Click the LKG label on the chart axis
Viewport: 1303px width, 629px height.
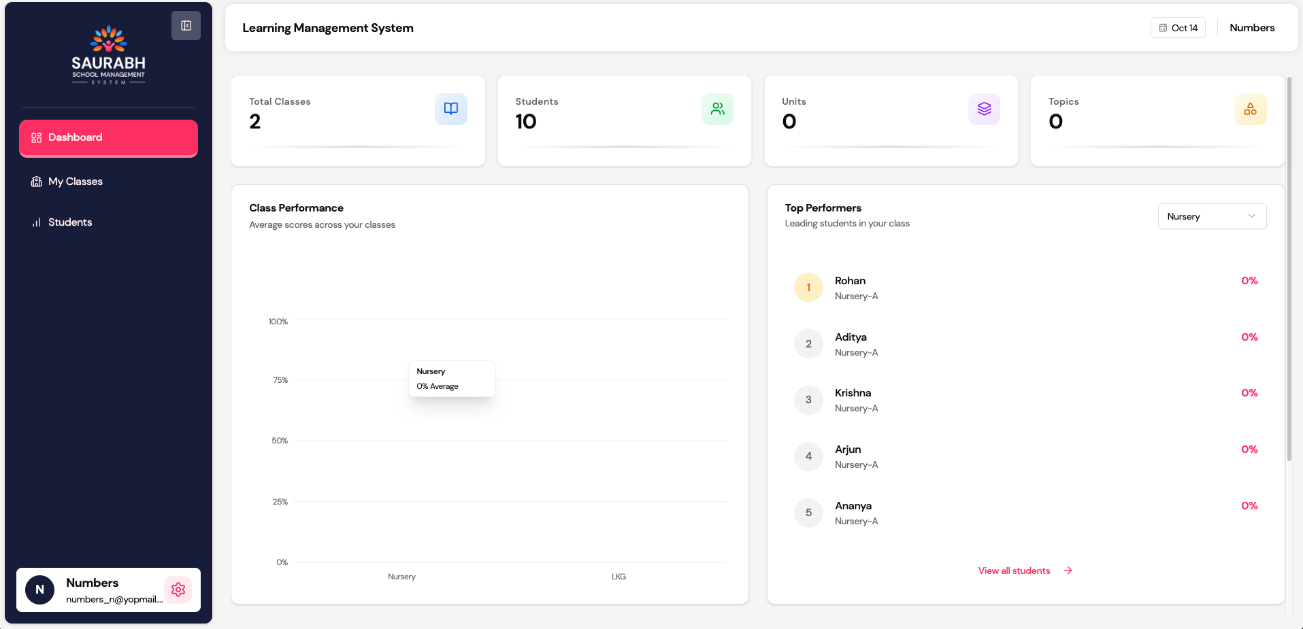coord(618,577)
